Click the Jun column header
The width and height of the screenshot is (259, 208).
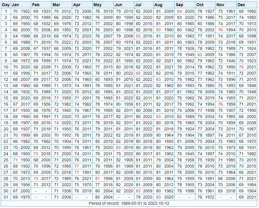pyautogui.click(x=118, y=5)
